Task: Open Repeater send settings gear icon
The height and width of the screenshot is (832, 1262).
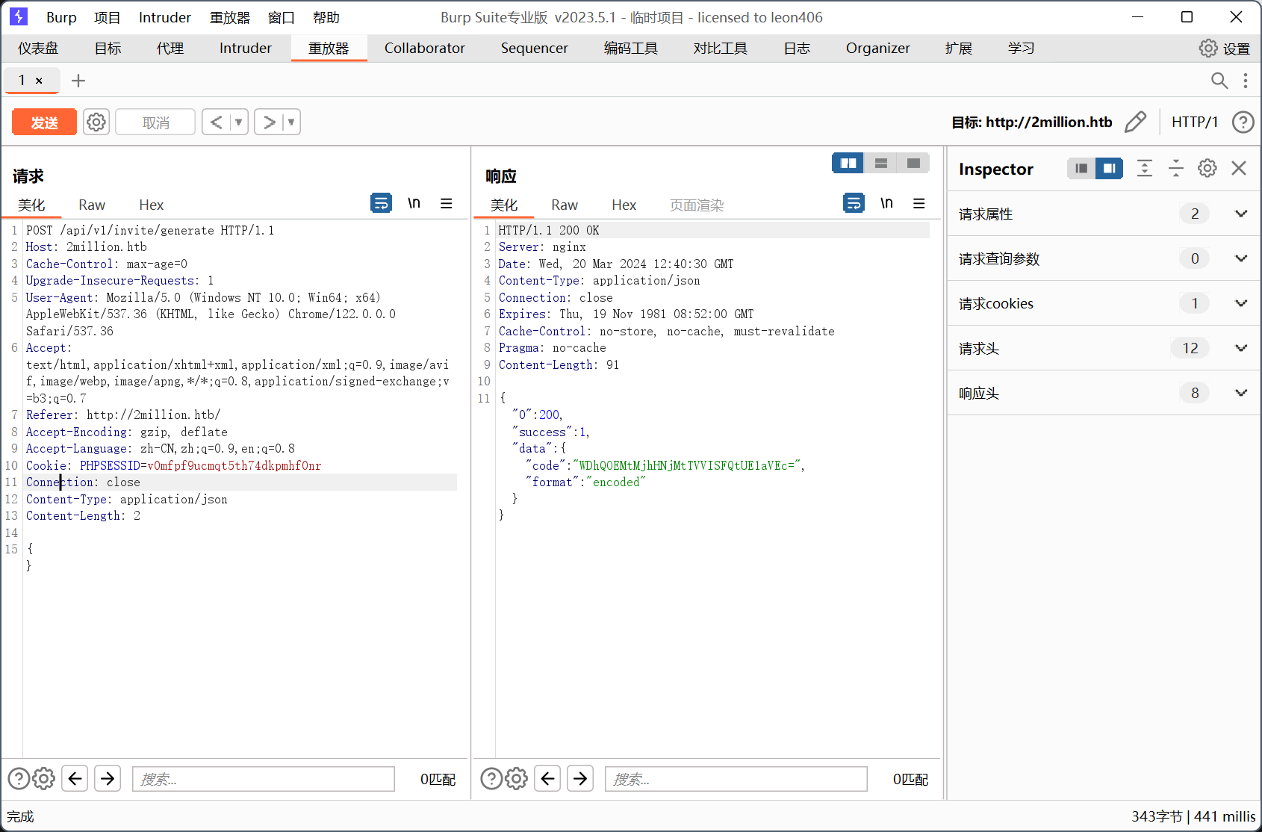Action: 96,122
